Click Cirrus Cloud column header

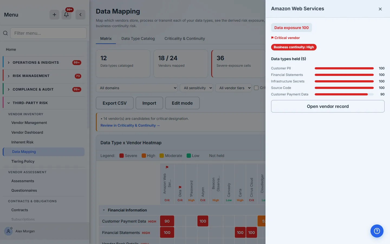[x=252, y=184]
